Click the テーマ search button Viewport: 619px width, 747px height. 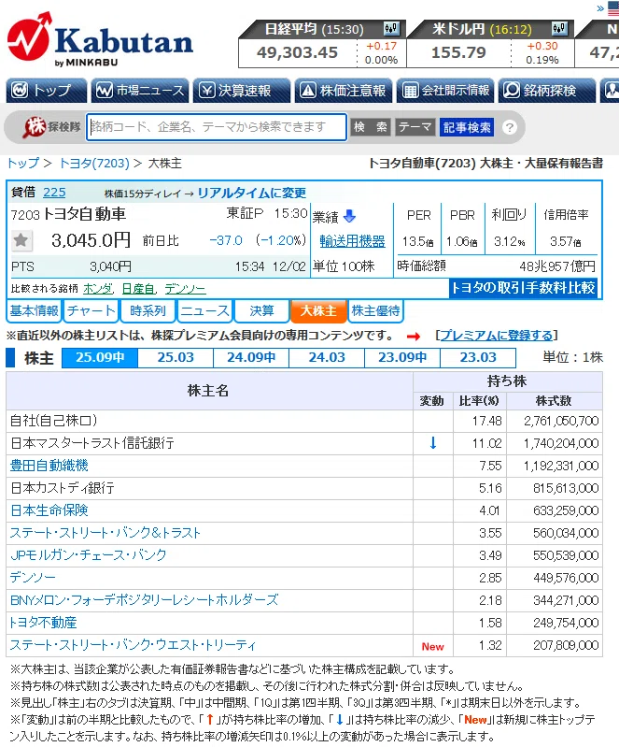coord(415,127)
